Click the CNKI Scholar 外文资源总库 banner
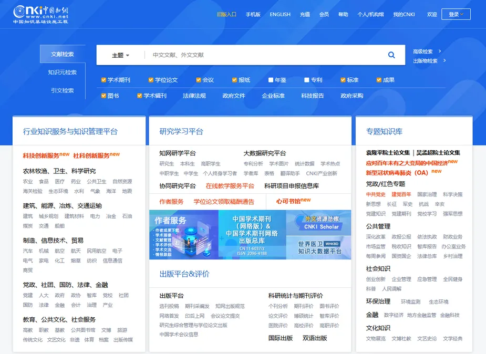Viewport: 486px width, 354px height. (x=318, y=223)
